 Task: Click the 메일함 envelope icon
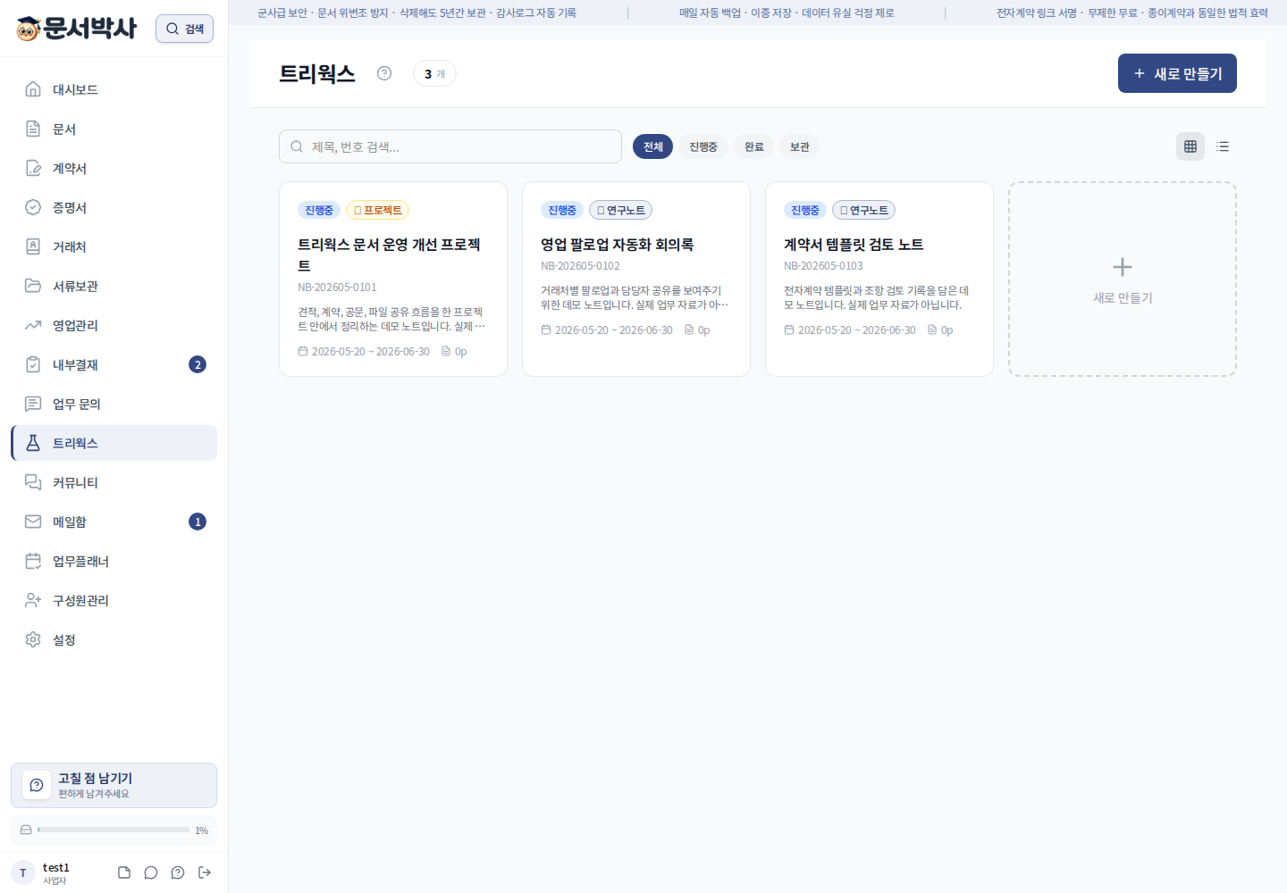point(33,522)
